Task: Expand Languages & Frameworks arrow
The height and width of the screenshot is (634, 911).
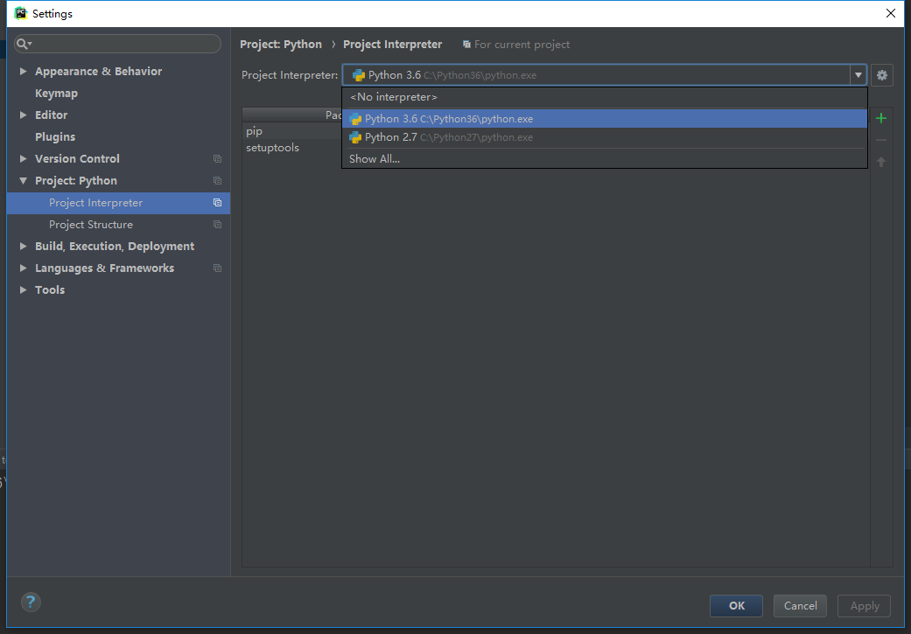Action: 24,268
